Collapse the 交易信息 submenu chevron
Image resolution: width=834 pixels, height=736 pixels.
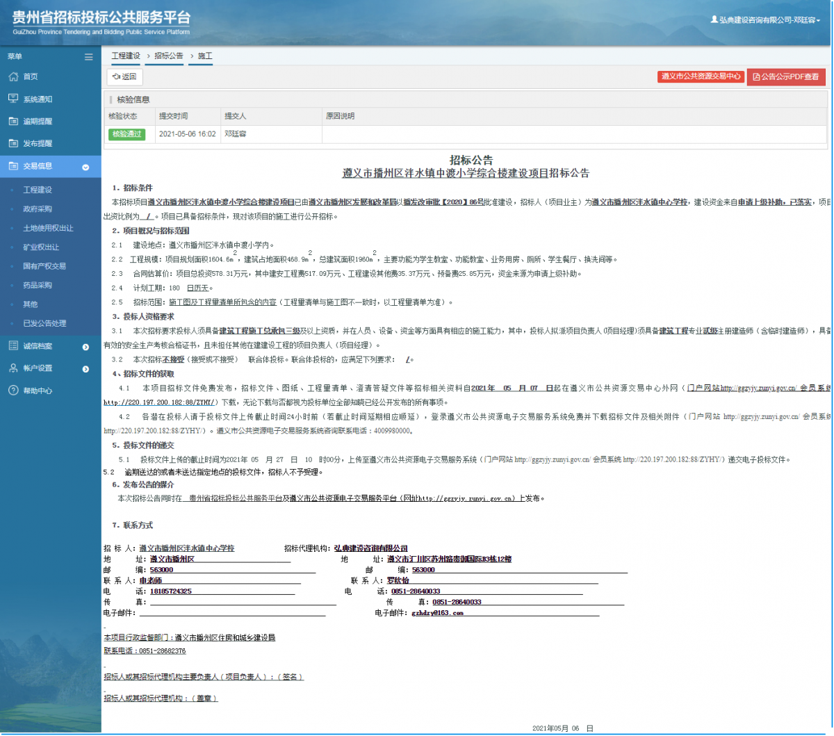(85, 167)
